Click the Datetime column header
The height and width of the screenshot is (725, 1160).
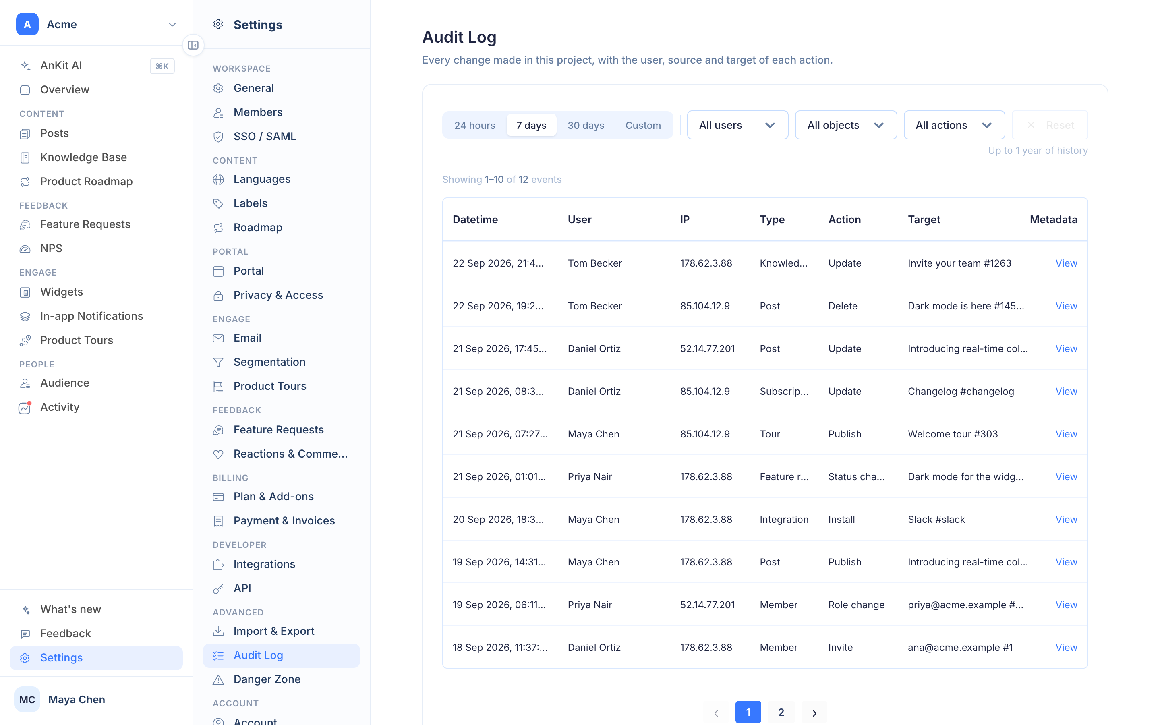[x=475, y=220]
